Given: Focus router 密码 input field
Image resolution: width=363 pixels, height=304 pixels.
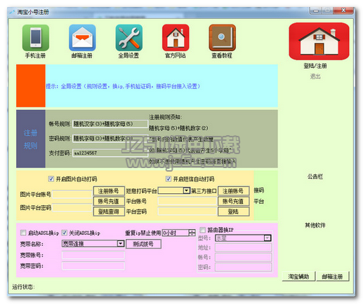Looking at the screenshot, I should point(244,267).
